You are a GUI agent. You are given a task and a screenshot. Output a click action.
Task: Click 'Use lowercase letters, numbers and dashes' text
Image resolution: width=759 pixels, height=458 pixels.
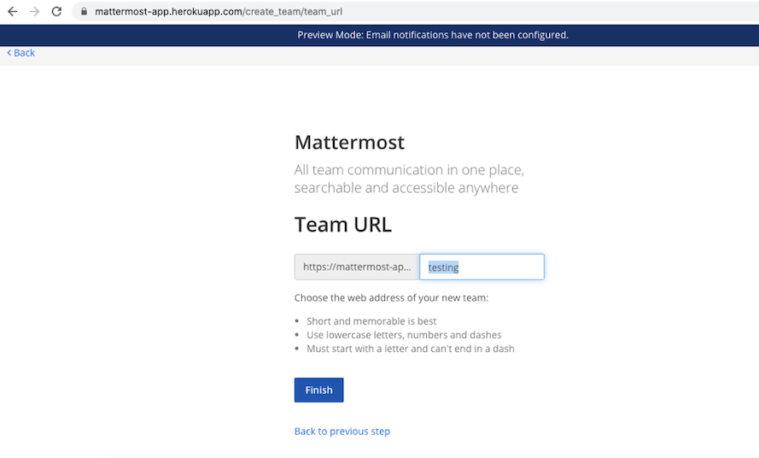pos(404,335)
